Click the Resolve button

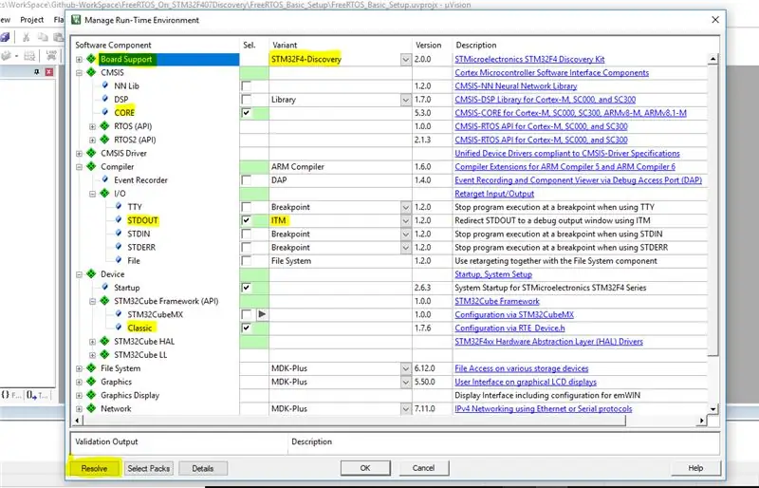click(94, 468)
